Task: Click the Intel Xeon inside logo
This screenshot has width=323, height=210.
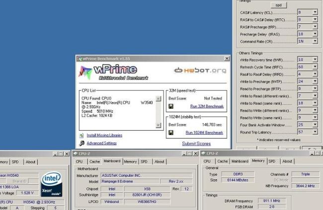Action: tap(52, 184)
